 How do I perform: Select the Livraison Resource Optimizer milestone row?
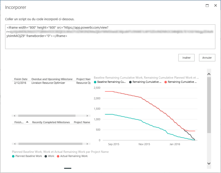pyautogui.click(x=48, y=83)
